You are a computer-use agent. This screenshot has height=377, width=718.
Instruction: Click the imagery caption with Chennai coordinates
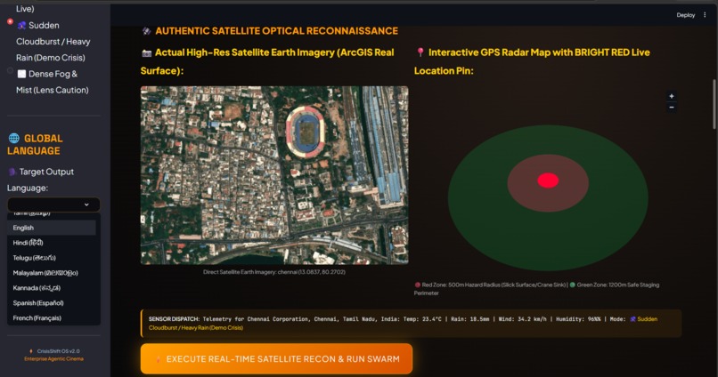click(x=274, y=272)
